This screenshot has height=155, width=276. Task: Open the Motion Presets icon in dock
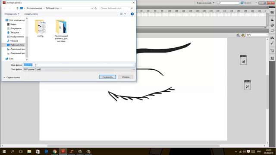(272, 43)
